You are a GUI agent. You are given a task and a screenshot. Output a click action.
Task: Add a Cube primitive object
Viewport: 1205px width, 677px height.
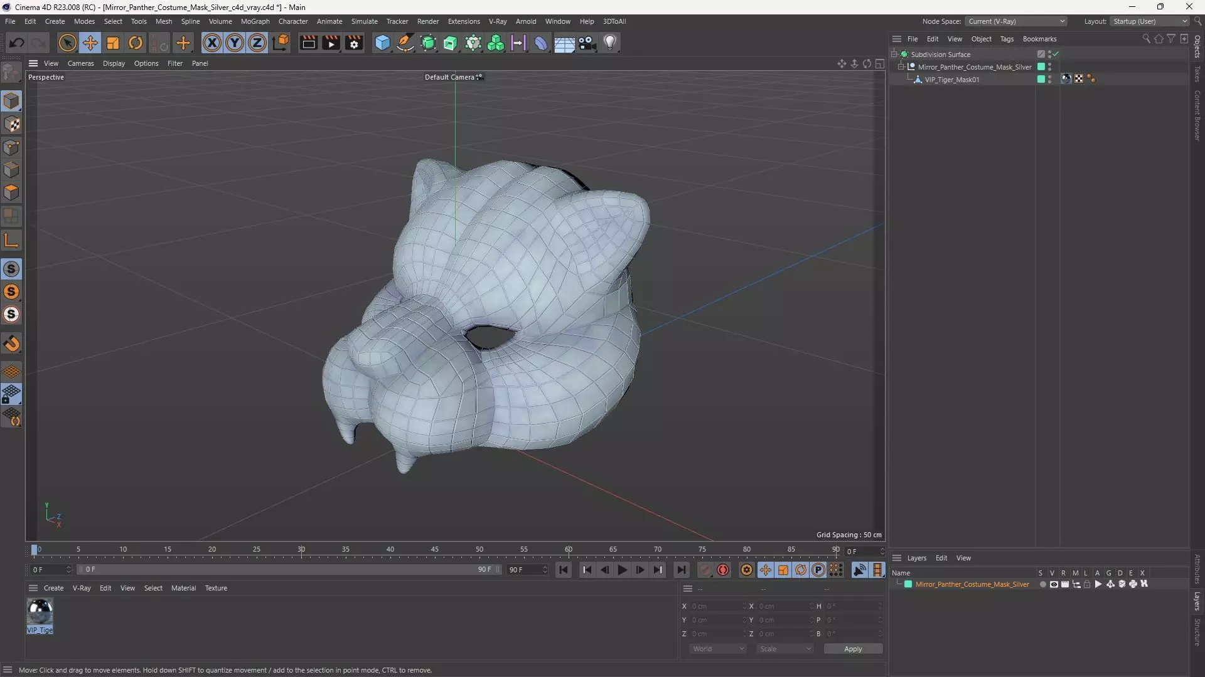382,43
